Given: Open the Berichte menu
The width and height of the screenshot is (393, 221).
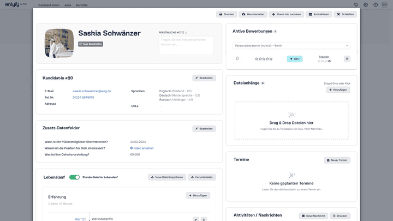Looking at the screenshot, I should 82,5.
